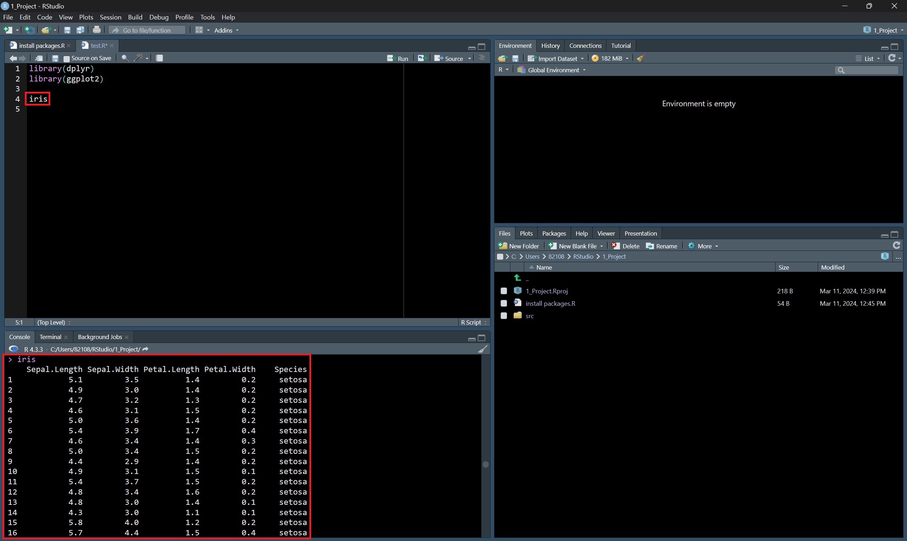Show document outline icon in editor

coord(482,58)
